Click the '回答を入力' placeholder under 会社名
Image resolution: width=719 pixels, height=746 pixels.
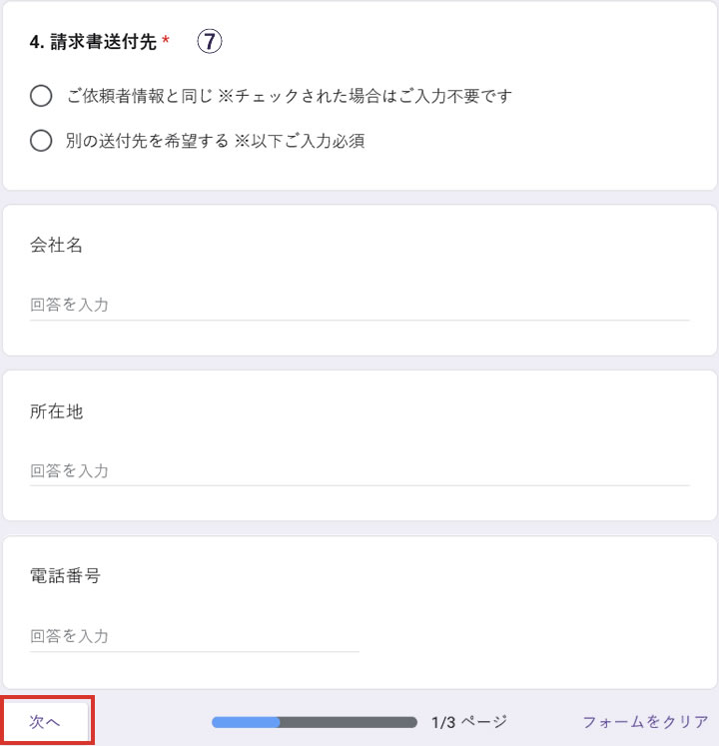70,305
